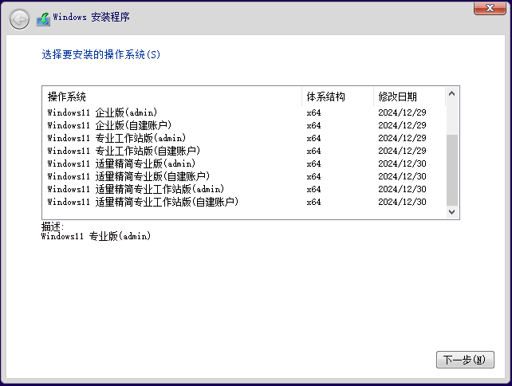This screenshot has width=512, height=386.
Task: Click the 操作系统 column header
Action: pos(172,96)
